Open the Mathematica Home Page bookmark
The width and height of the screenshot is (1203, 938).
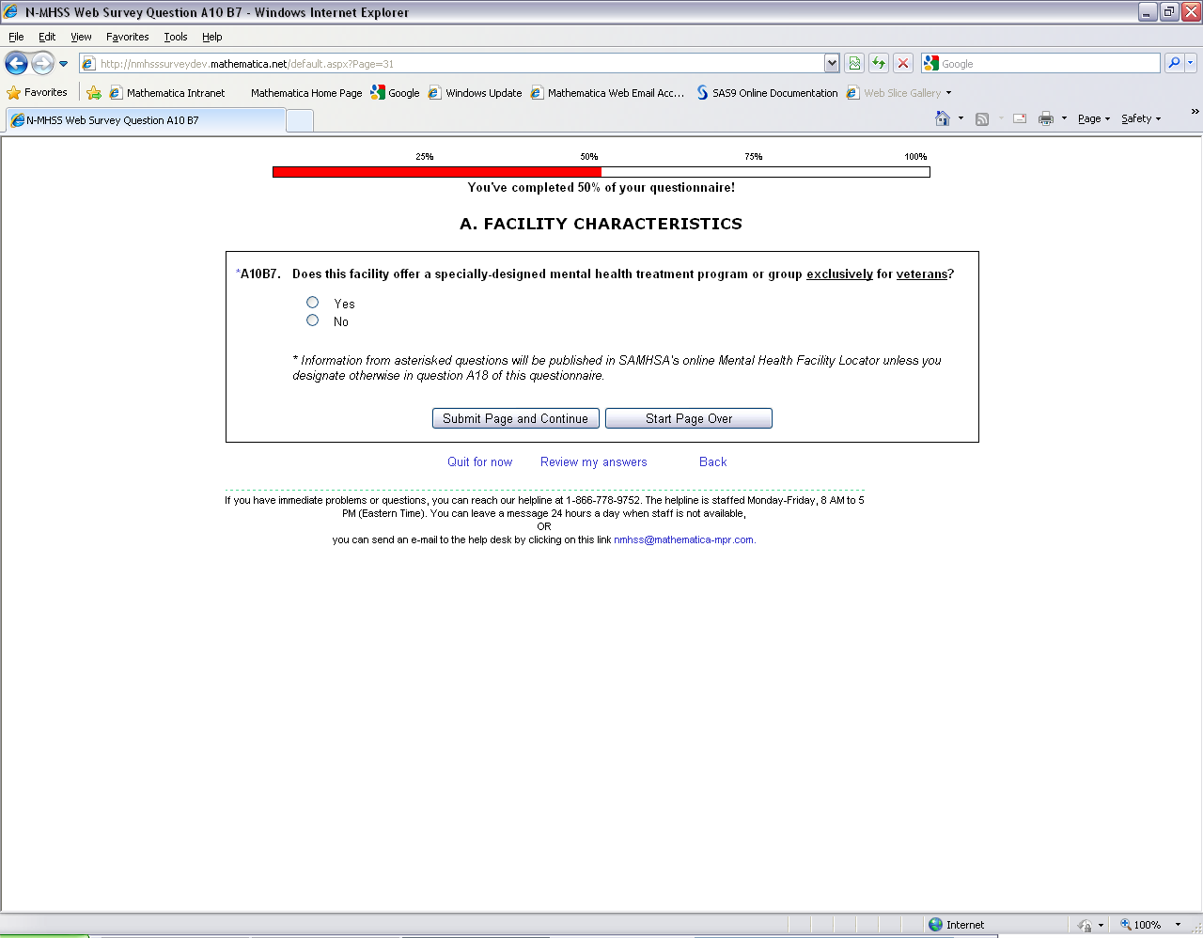pyautogui.click(x=305, y=92)
